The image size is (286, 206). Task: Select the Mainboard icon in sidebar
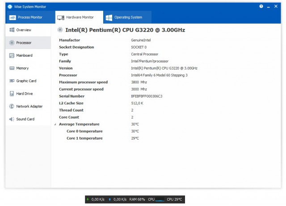12,55
